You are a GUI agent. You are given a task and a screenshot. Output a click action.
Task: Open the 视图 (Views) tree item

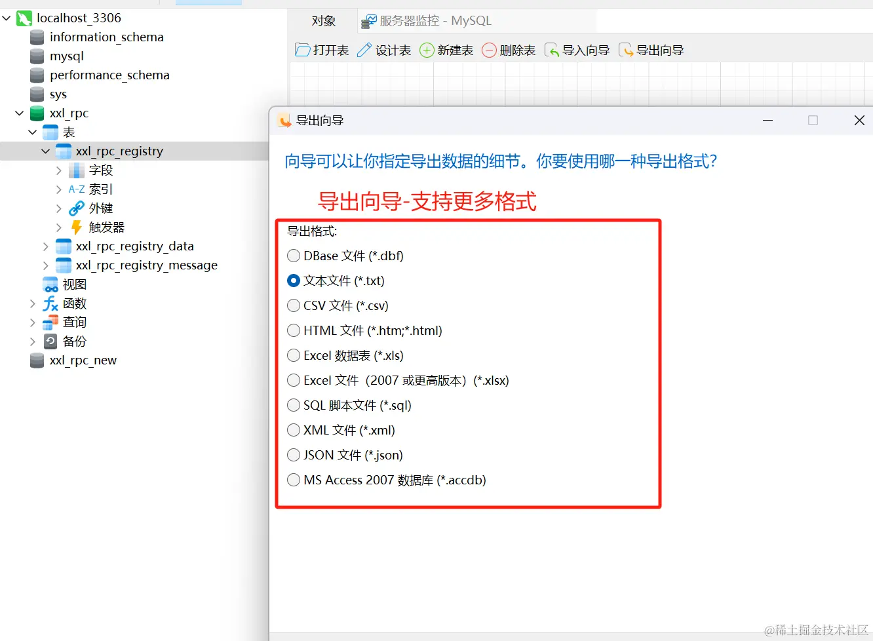[74, 284]
